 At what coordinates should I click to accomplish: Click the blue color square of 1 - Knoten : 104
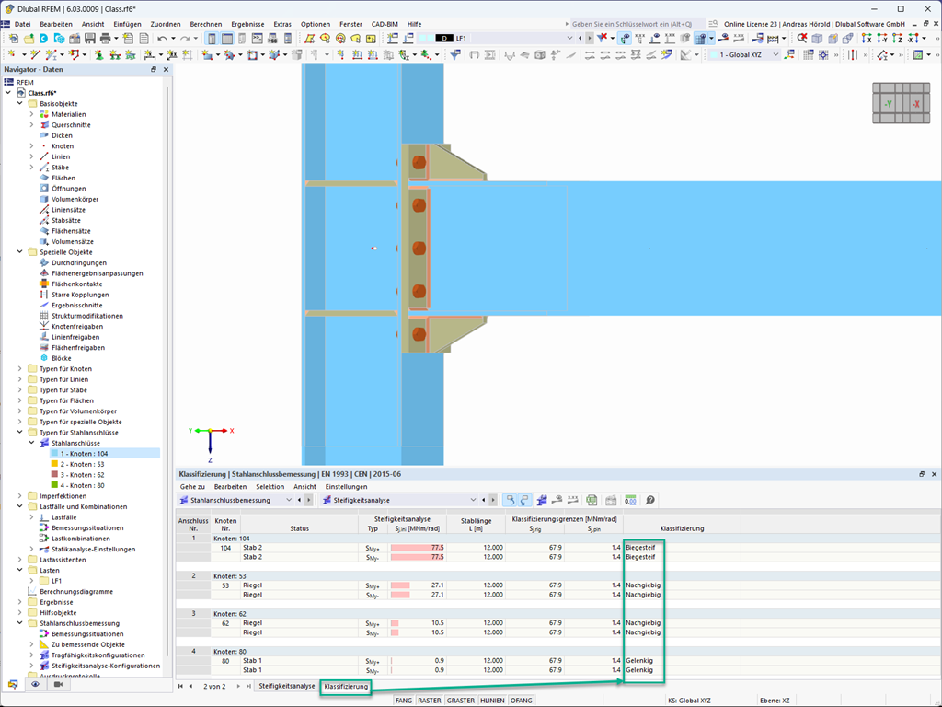(x=54, y=454)
